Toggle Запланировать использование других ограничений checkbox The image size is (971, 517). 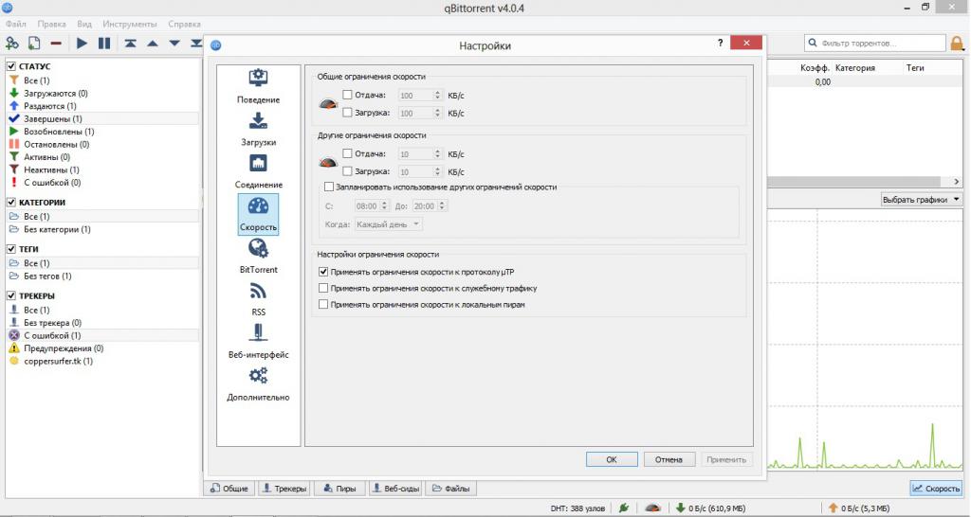click(x=329, y=187)
